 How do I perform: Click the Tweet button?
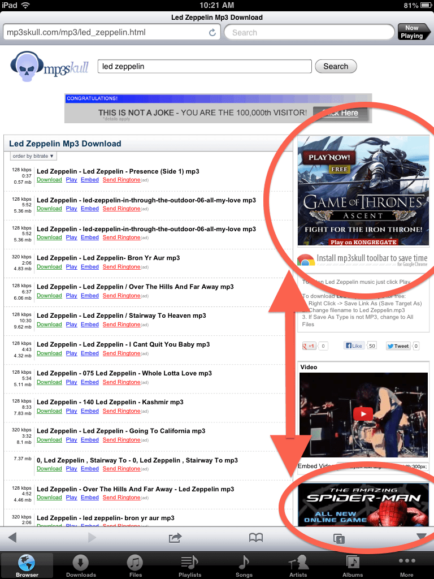click(398, 345)
